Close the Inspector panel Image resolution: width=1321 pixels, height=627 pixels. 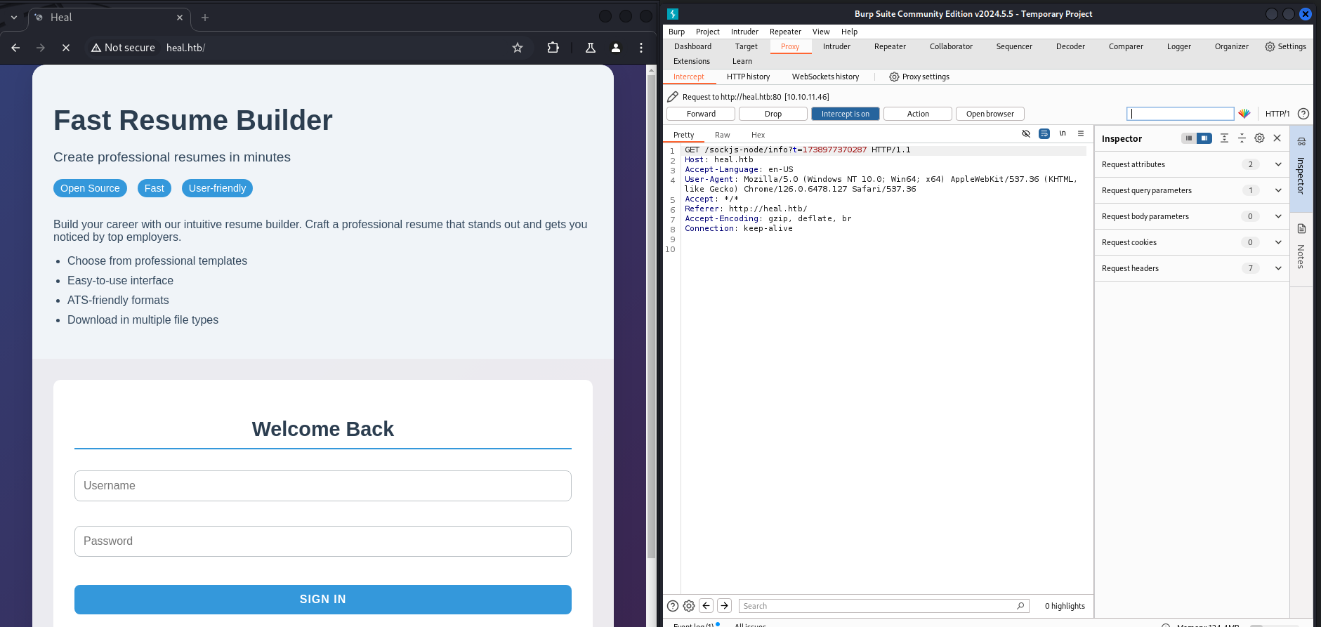pyautogui.click(x=1277, y=138)
